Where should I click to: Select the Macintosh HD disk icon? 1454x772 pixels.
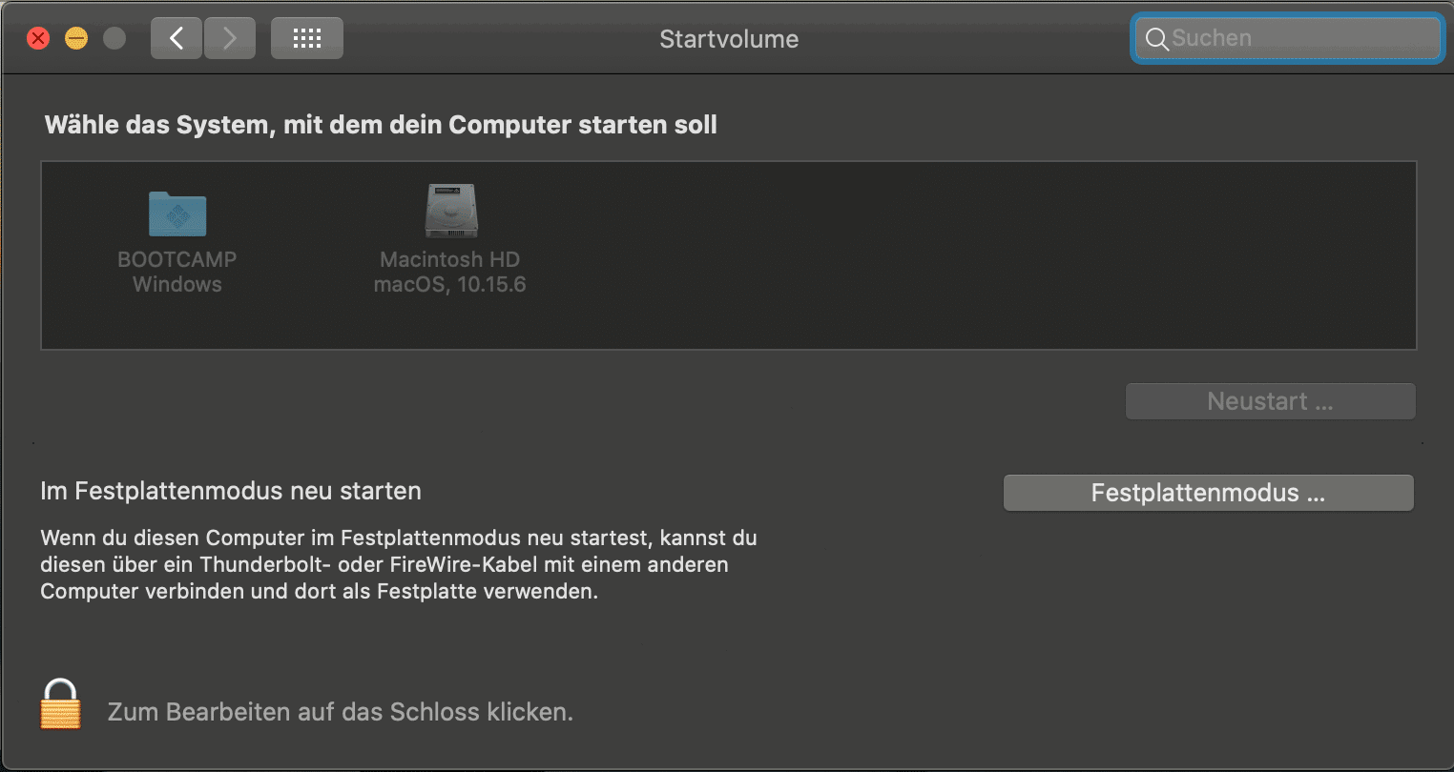pyautogui.click(x=450, y=211)
